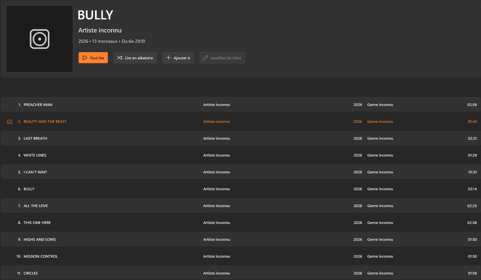Viewport: 481px width, 280px height.
Task: Click duration 02:21 of LAST BREATH
Action: (x=472, y=138)
